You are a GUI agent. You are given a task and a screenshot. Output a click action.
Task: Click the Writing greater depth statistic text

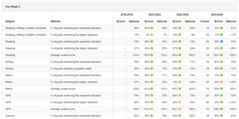click(x=71, y=68)
